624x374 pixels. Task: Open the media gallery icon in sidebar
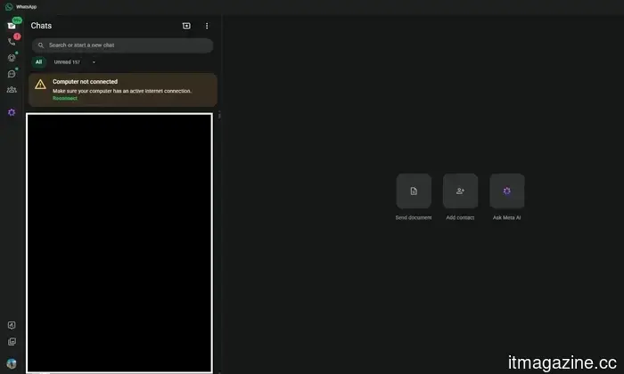pos(12,342)
